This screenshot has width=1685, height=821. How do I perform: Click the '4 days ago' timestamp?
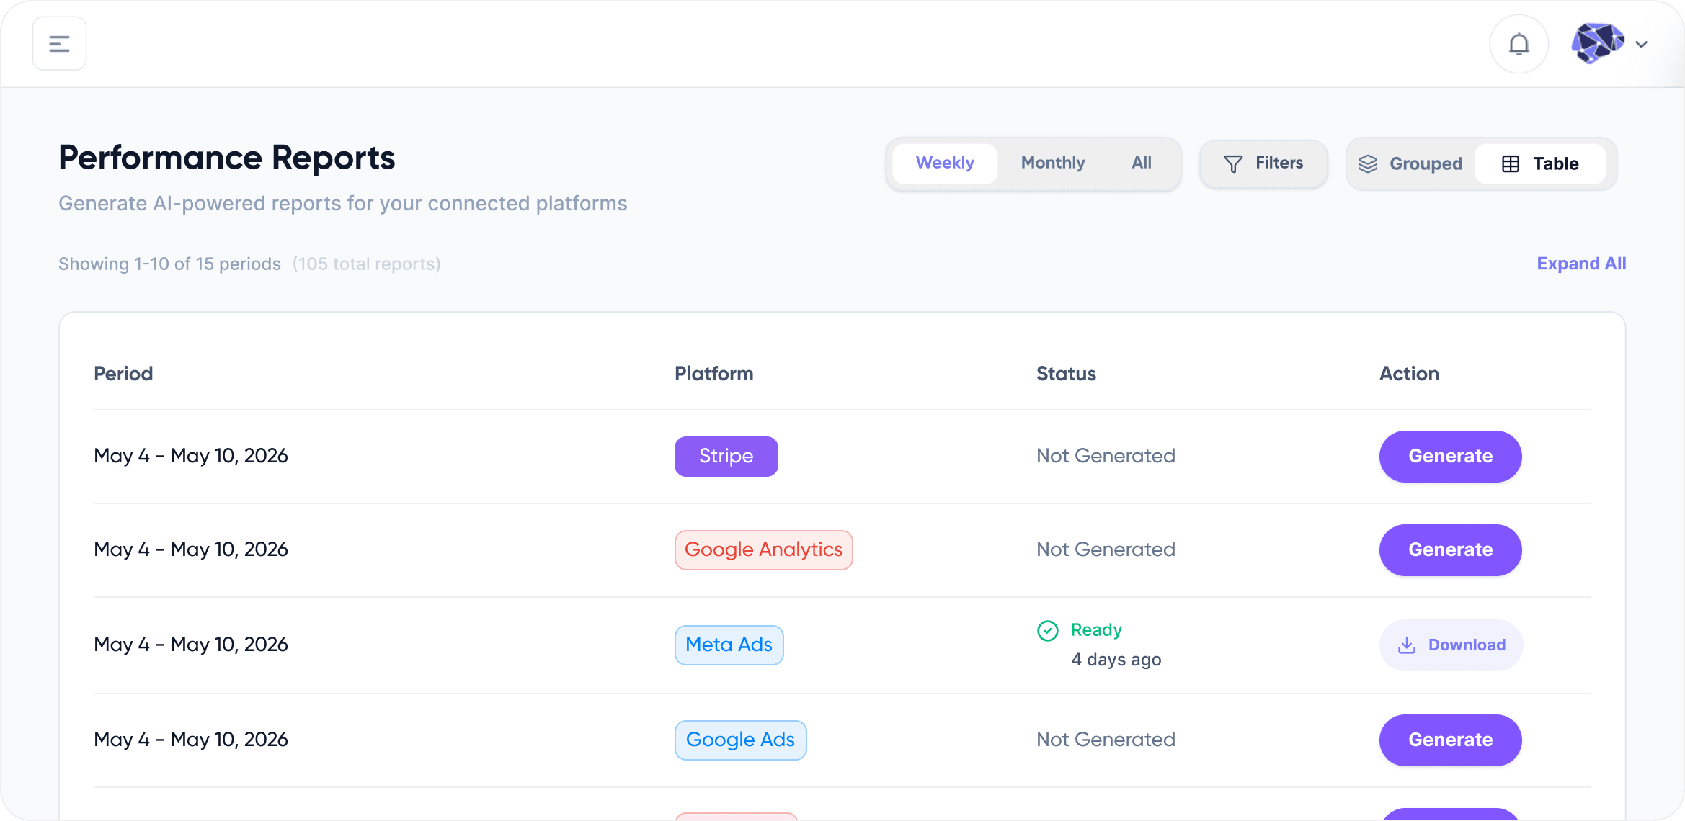click(1116, 660)
